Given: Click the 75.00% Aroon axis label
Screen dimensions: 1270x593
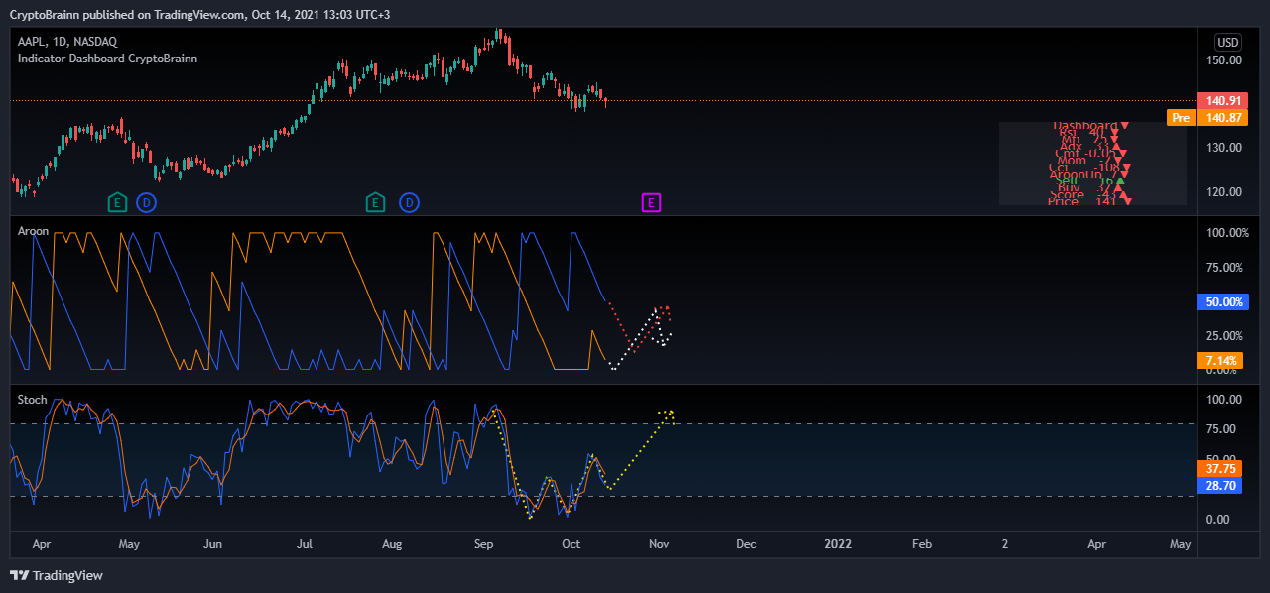Looking at the screenshot, I should coord(1224,268).
